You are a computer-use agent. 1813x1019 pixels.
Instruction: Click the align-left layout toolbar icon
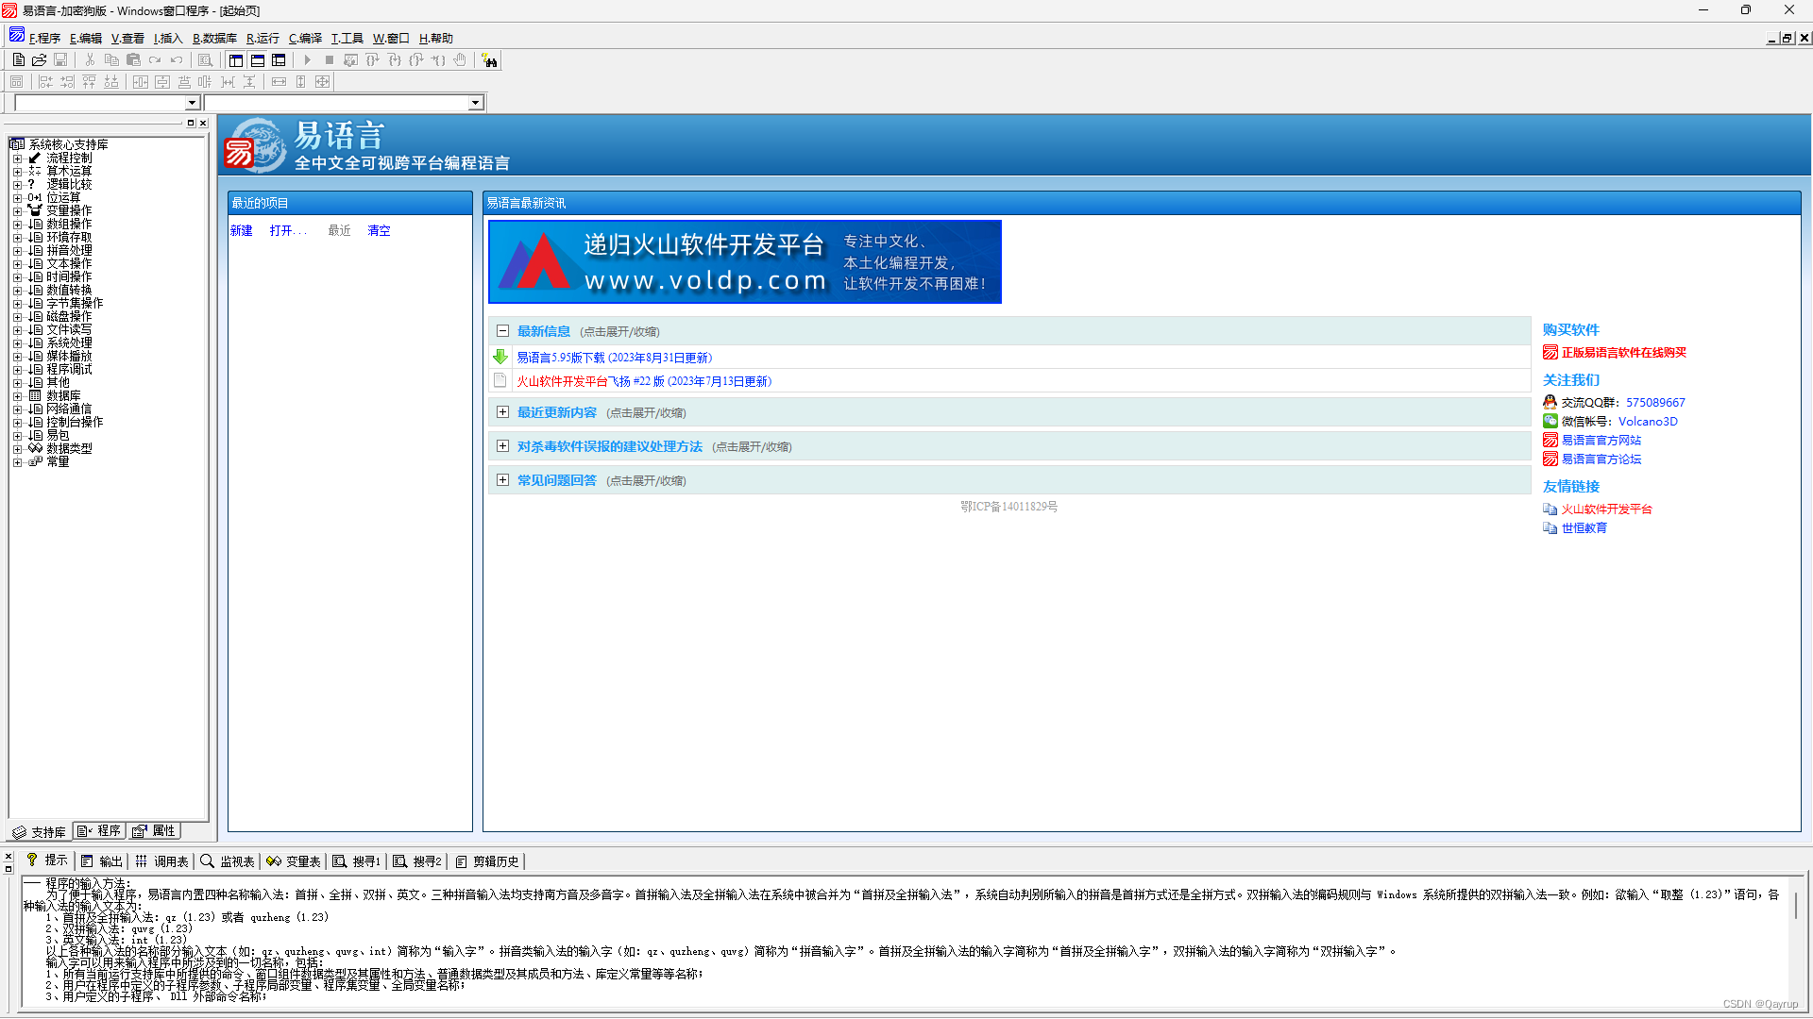[x=45, y=82]
